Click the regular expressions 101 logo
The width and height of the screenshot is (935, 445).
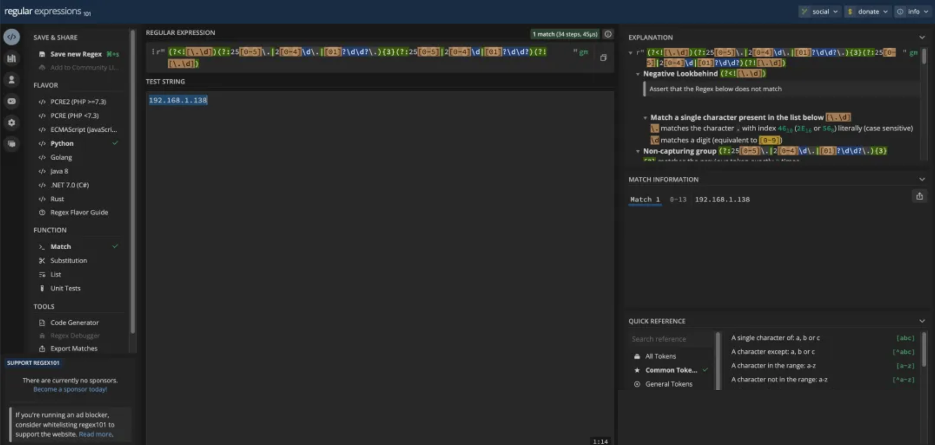click(x=47, y=12)
